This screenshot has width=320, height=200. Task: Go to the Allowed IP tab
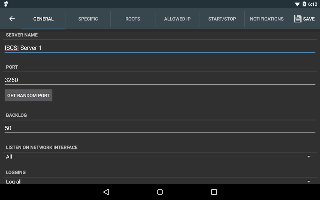(177, 19)
